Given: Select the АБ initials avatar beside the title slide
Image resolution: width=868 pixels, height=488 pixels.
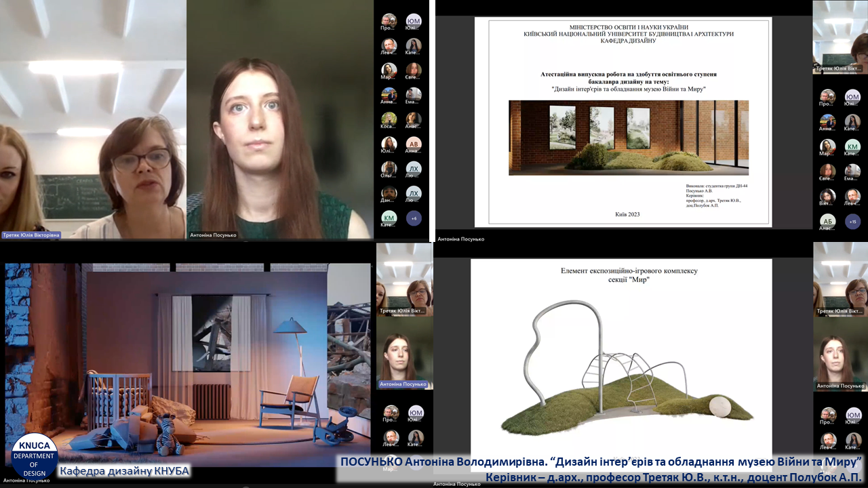Looking at the screenshot, I should tap(827, 221).
